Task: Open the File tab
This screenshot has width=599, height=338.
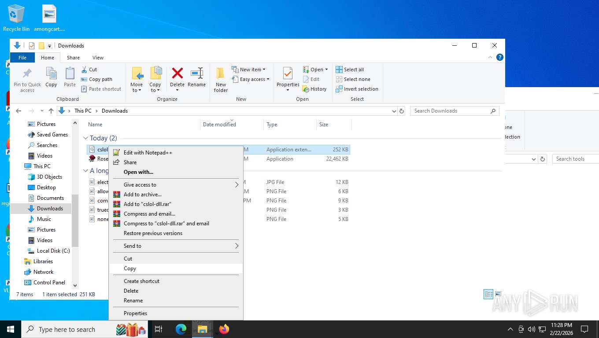Action: pos(22,58)
